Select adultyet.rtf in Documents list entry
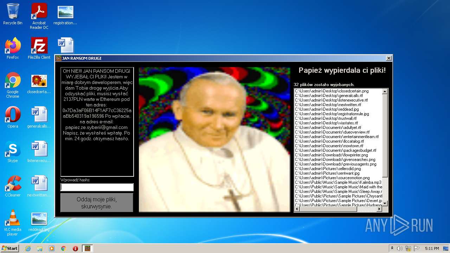450x253 pixels. coord(328,128)
